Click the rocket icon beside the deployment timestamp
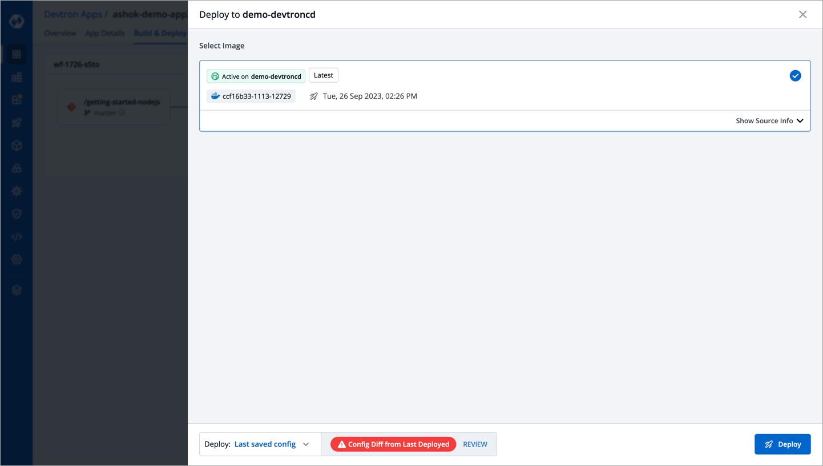Viewport: 823px width, 466px height. [313, 96]
